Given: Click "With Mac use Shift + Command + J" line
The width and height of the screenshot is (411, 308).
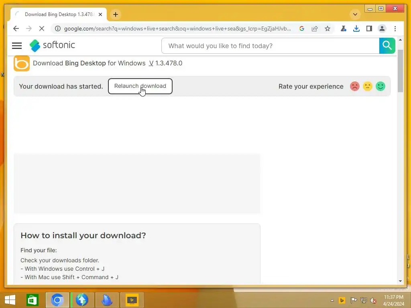Looking at the screenshot, I should (69, 277).
